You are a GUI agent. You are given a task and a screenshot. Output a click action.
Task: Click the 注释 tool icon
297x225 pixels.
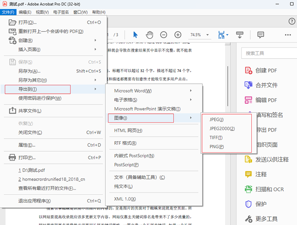pos(248,174)
